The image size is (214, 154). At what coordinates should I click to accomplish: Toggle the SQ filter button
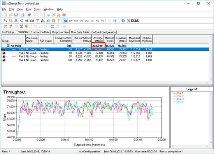(92, 21)
